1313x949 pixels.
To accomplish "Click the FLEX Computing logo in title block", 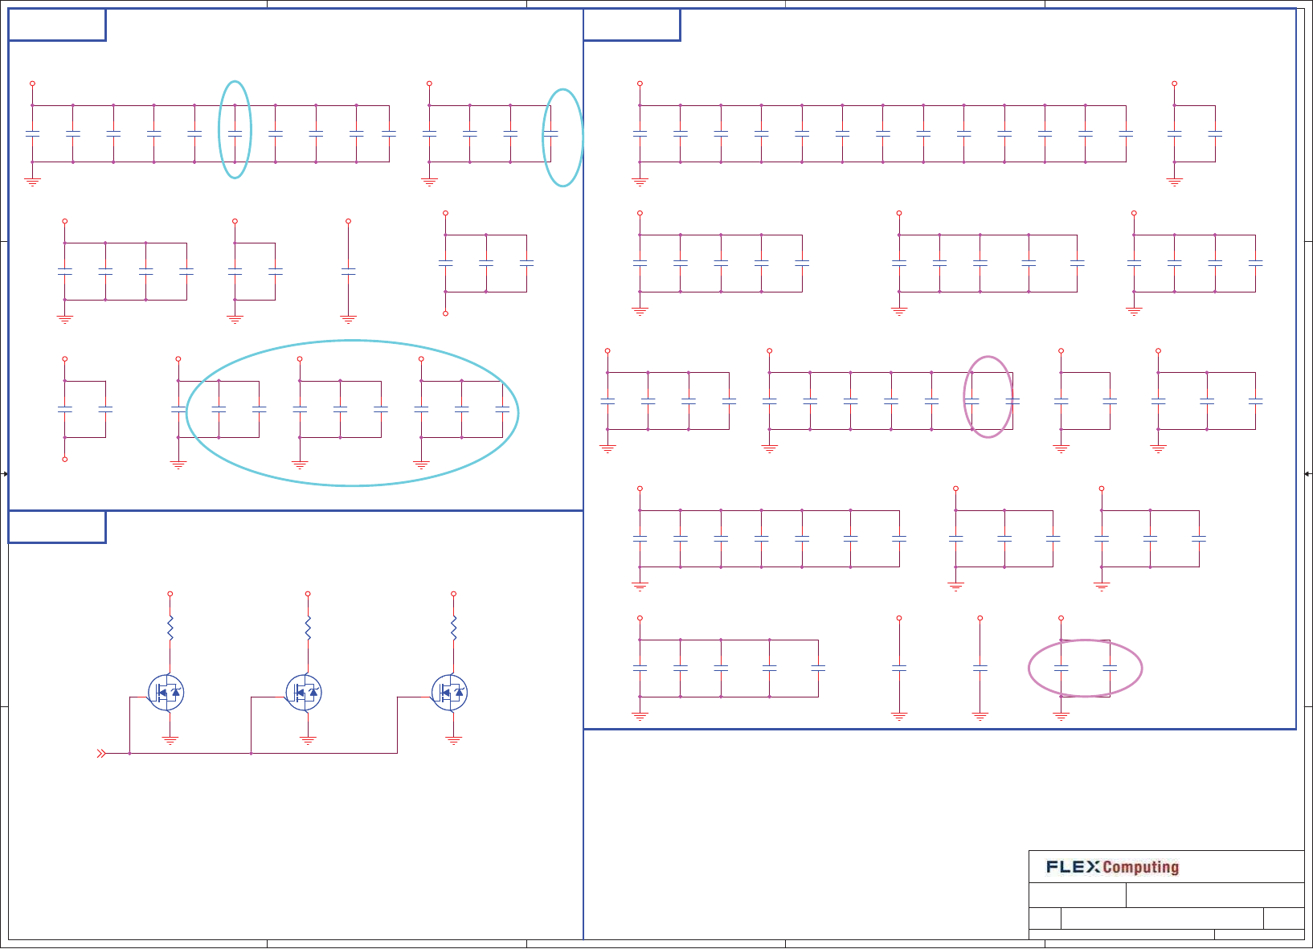I will (x=1112, y=867).
